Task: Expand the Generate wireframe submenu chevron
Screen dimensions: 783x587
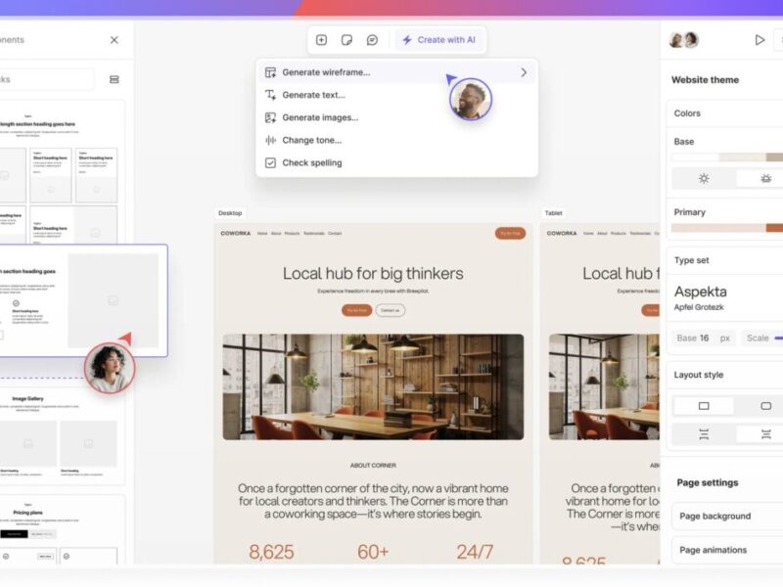Action: (x=524, y=72)
